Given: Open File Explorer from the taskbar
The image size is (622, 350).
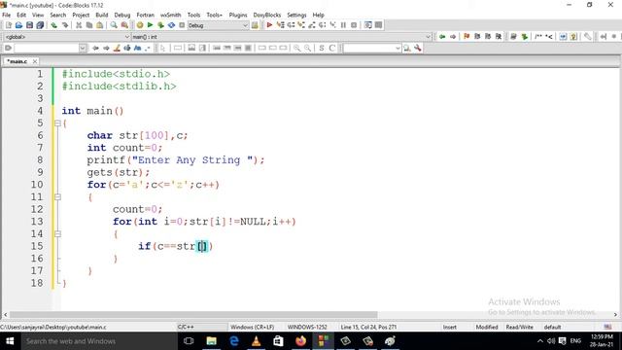Looking at the screenshot, I should (x=212, y=341).
